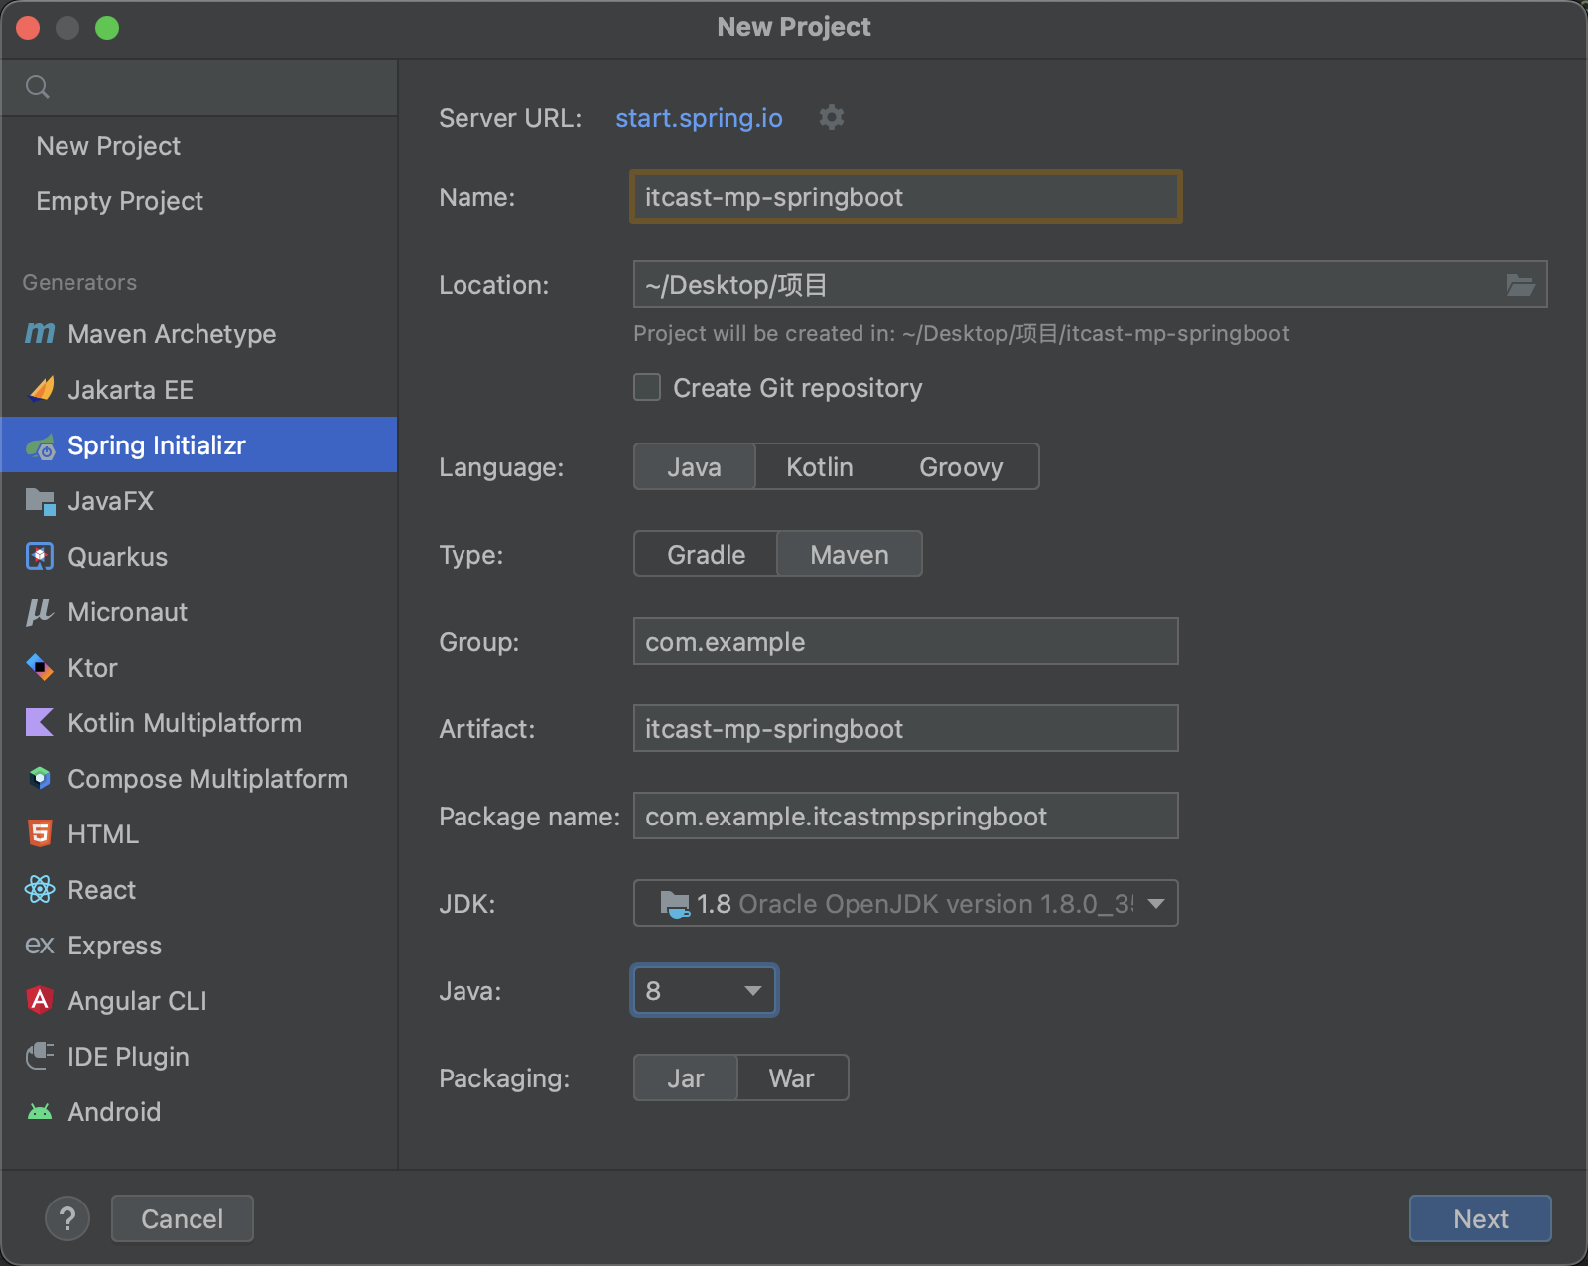Open server URL settings gear
Image resolution: width=1588 pixels, height=1266 pixels.
831,118
